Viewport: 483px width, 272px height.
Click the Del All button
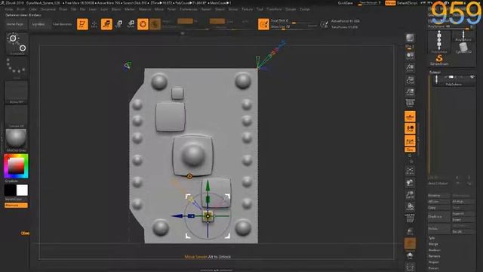click(x=463, y=231)
